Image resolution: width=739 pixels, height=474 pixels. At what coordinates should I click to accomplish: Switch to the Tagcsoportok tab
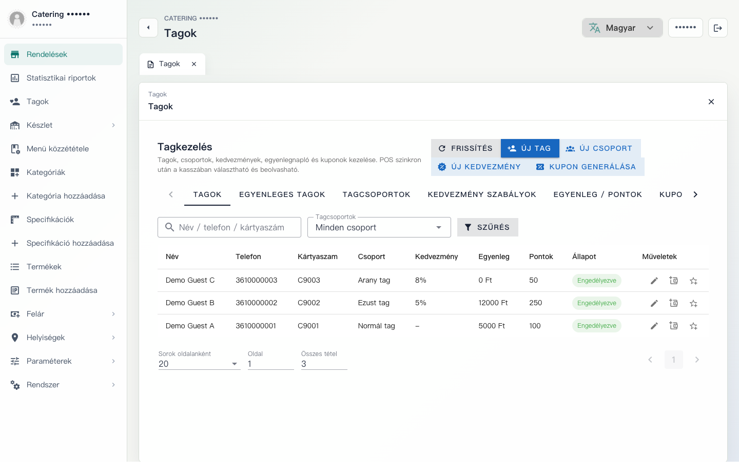coord(377,194)
